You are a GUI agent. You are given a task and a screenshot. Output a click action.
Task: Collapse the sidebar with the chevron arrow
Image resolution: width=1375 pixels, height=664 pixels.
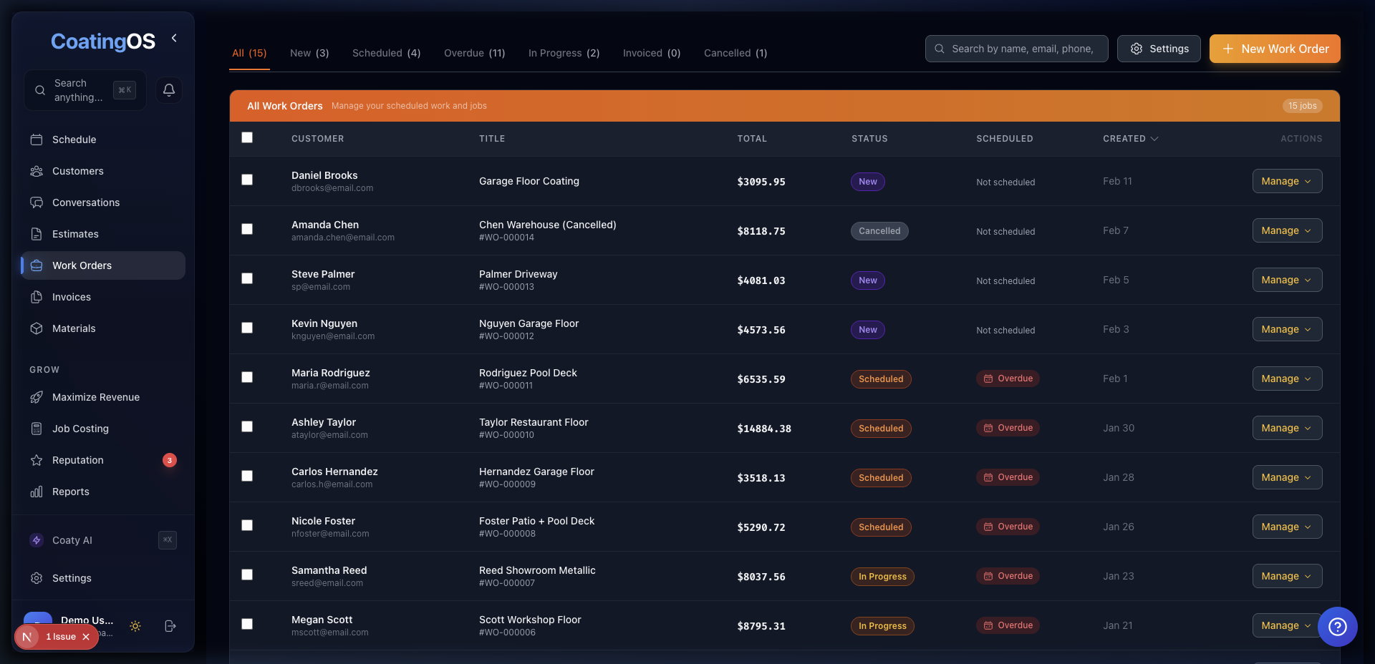click(x=174, y=38)
